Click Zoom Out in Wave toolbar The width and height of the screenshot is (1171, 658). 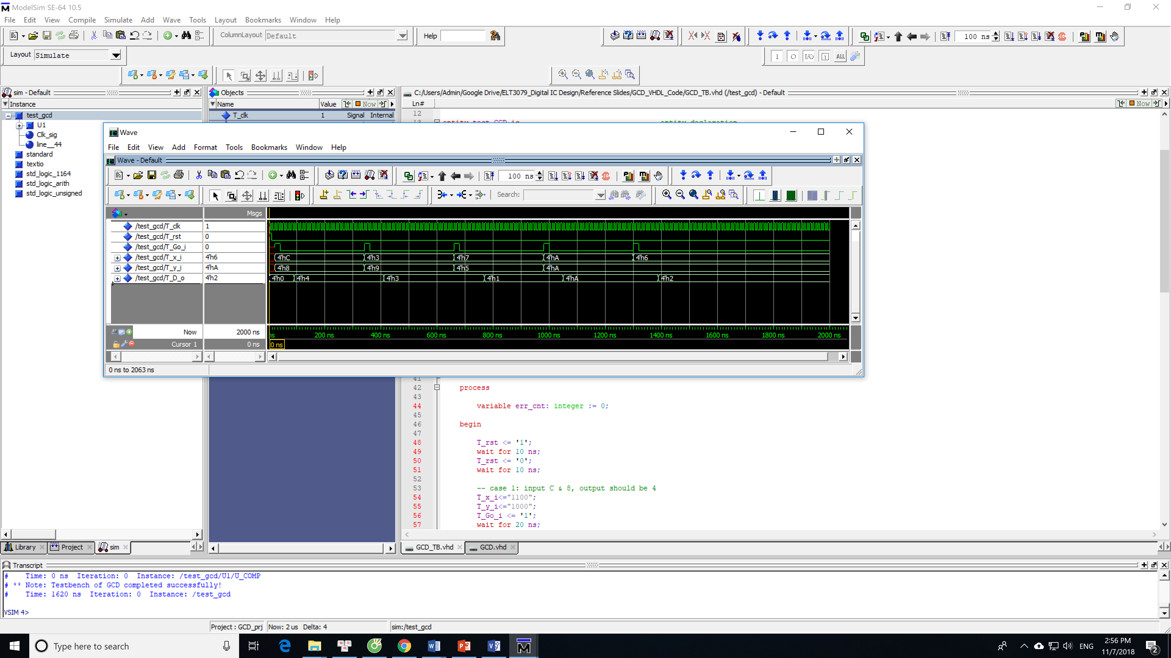(680, 195)
